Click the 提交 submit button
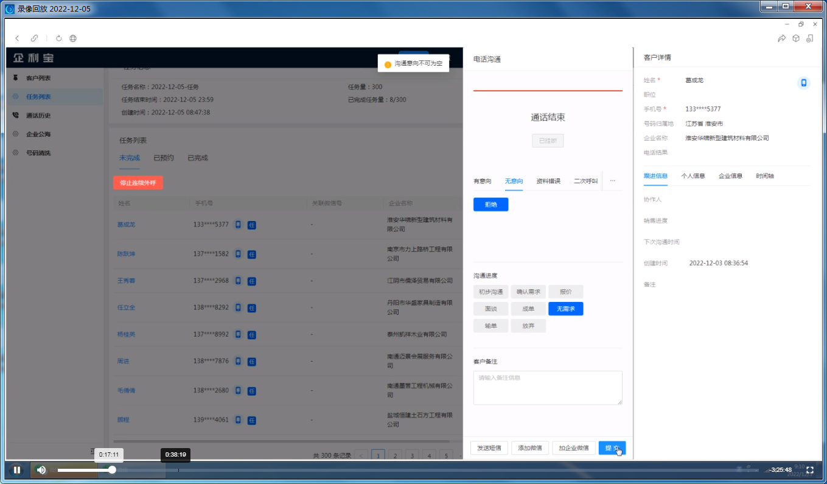Screen dimensions: 827x484 click(612, 448)
